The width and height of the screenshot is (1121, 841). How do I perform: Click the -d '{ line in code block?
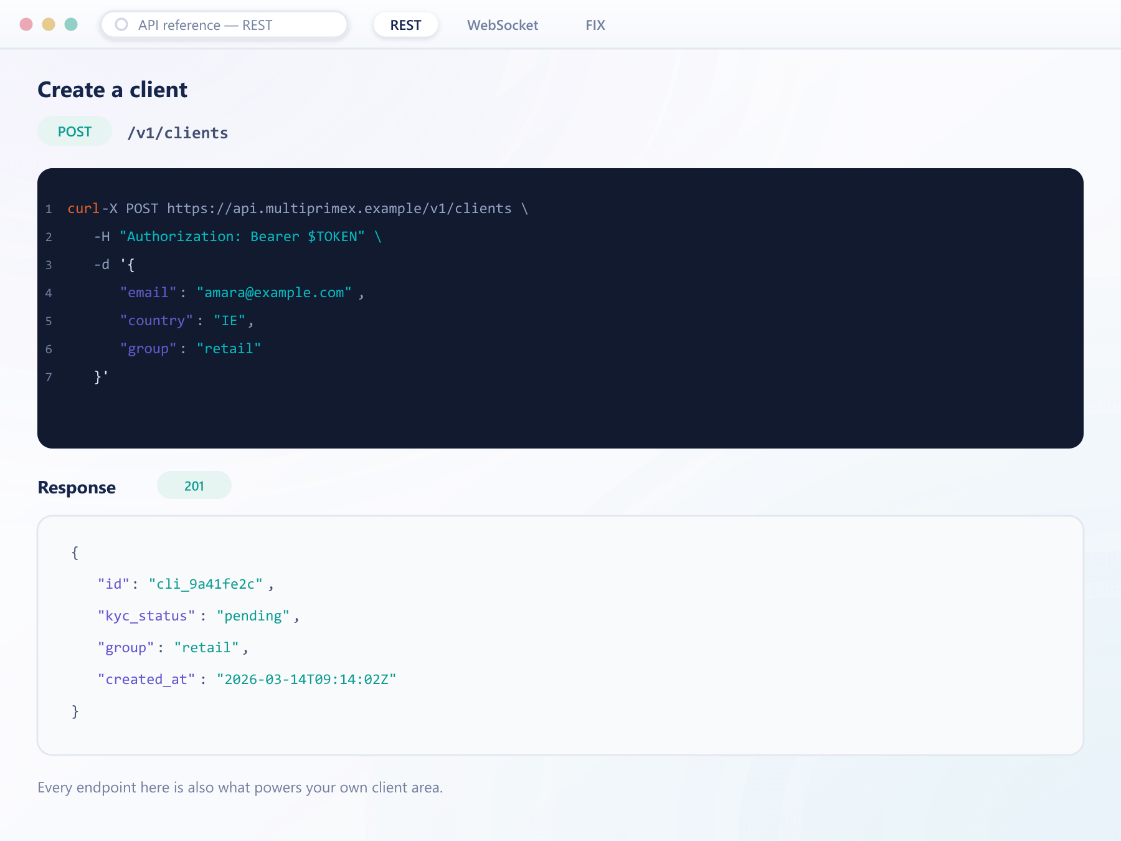[115, 265]
